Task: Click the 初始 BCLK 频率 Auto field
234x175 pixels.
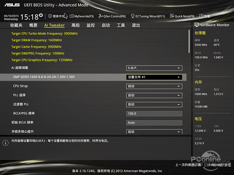Action: coord(154,123)
